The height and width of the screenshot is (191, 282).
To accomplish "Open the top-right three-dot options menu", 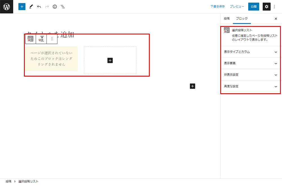I will coord(275,6).
